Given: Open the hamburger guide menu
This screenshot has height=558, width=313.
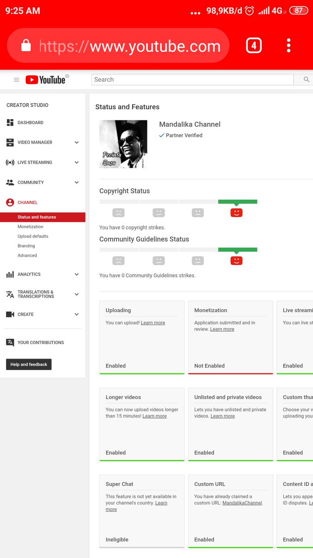Looking at the screenshot, I should (x=16, y=80).
